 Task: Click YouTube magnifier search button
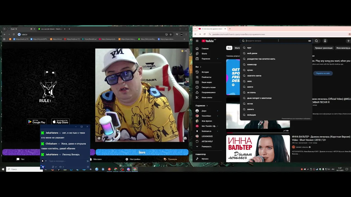(316, 41)
